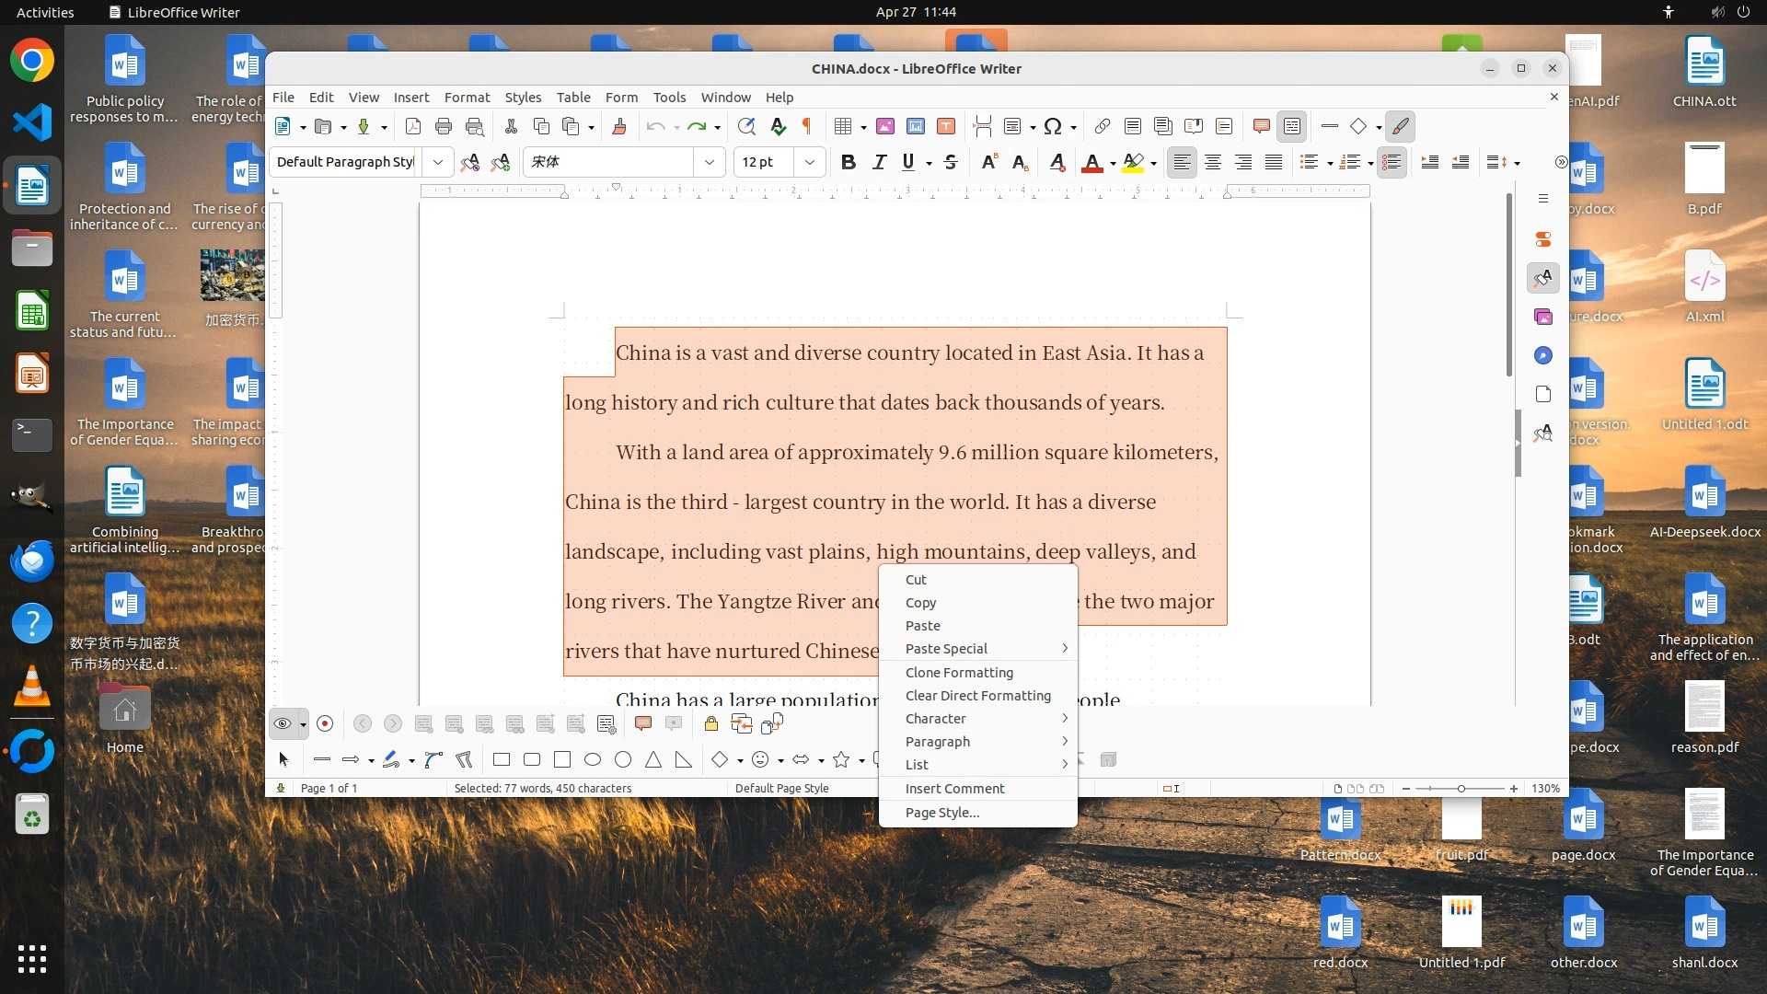This screenshot has width=1767, height=994.
Task: Select Page Style... in context menu
Action: tap(941, 813)
